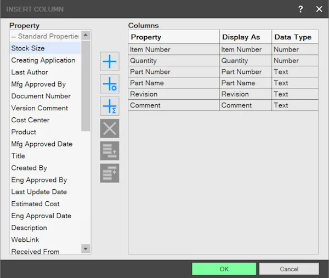Select Part Number in the Columns Property column
This screenshot has width=329, height=278.
click(x=174, y=72)
